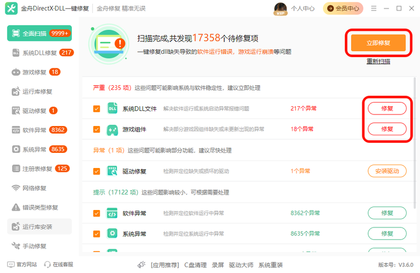Click 修复 button for 游戏组件
Viewport: 420px width, 273px height.
387,129
